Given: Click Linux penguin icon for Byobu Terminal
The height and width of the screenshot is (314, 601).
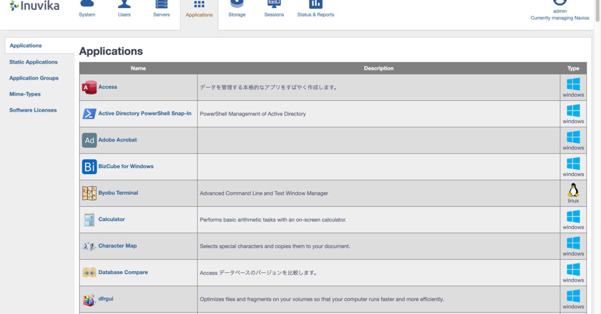Looking at the screenshot, I should [x=573, y=190].
